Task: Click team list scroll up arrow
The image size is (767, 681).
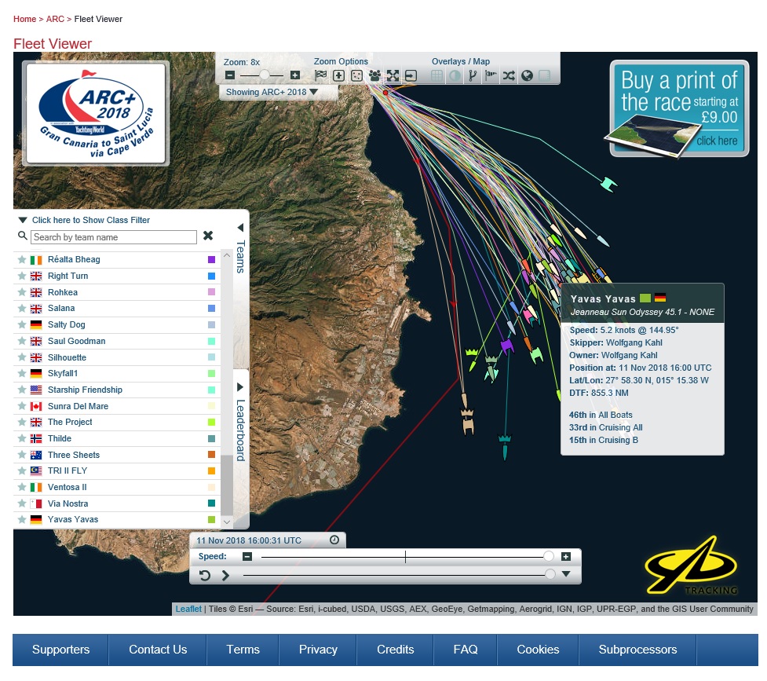Action: point(226,255)
